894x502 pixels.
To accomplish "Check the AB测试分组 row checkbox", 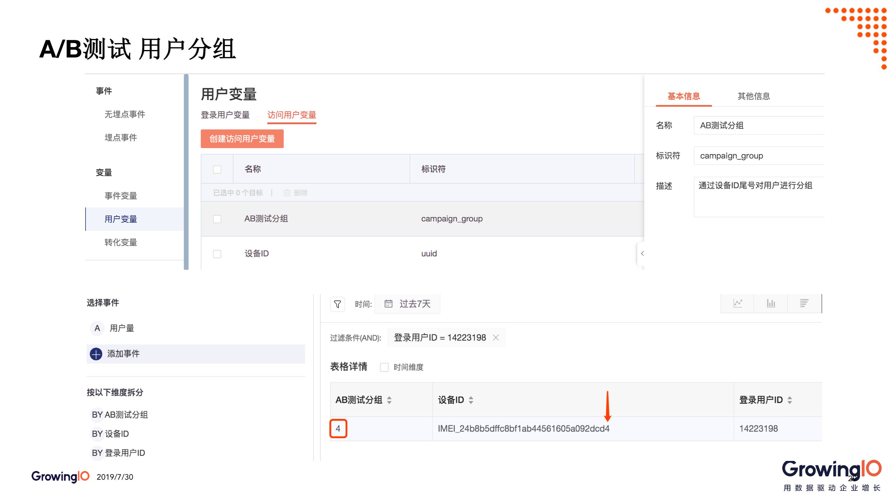I will pyautogui.click(x=217, y=219).
